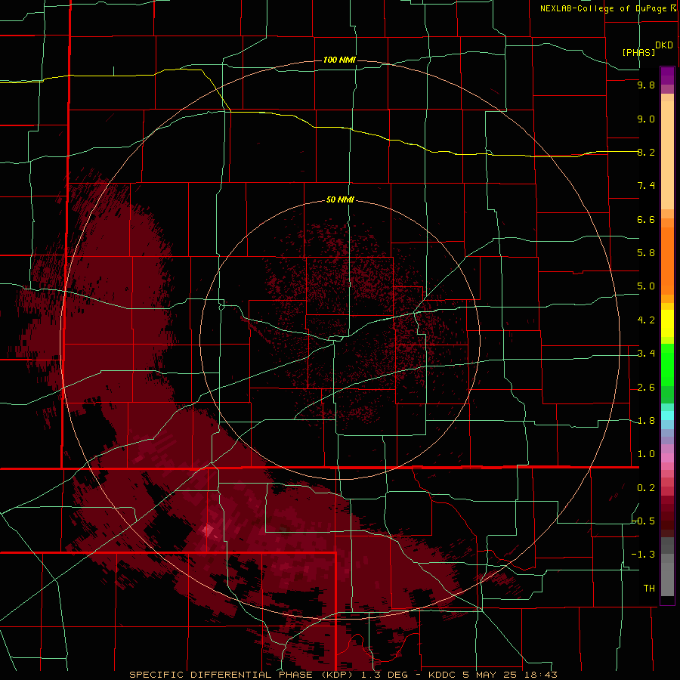
Task: Click the 7.4 scale value
Action: click(646, 186)
